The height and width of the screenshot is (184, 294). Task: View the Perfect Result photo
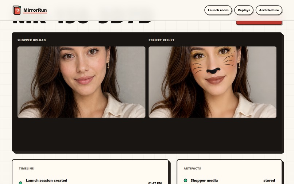tap(212, 82)
